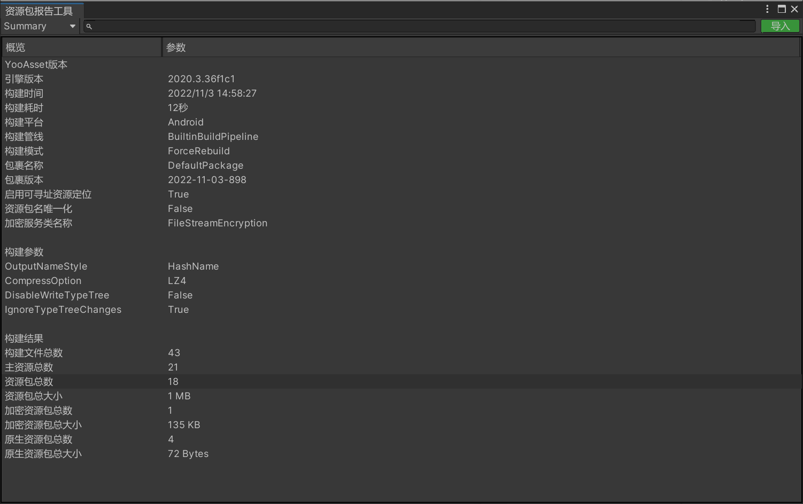Click the engine version value 2020.3.36f1c1
The height and width of the screenshot is (504, 803).
(202, 79)
